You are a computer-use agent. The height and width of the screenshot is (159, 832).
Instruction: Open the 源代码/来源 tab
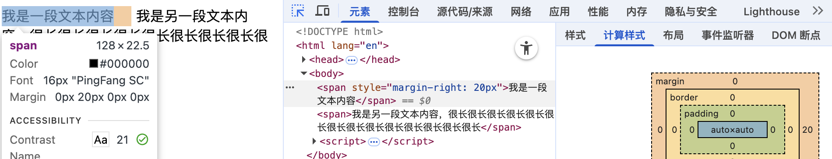[x=465, y=12]
